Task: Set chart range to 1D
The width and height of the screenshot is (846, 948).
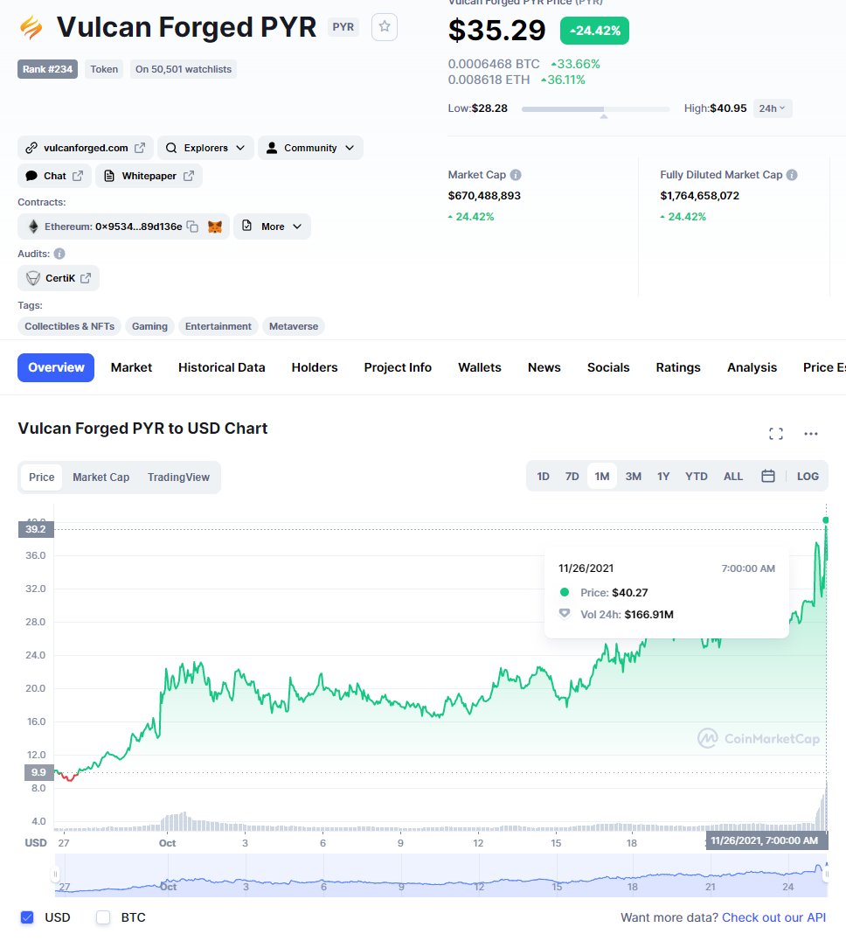Action: click(x=544, y=477)
